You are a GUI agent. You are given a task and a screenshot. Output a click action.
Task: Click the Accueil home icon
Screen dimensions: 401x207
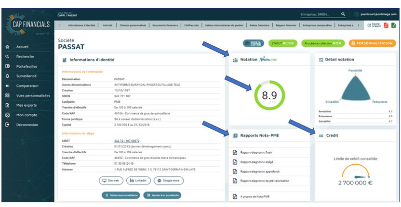point(7,47)
